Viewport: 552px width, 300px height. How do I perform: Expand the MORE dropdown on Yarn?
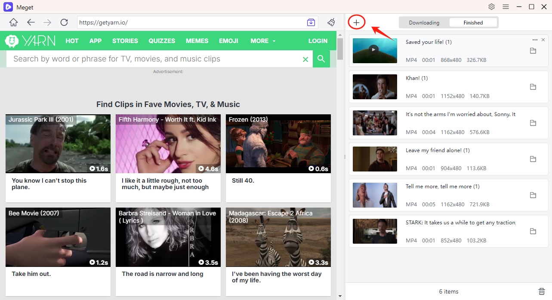(x=263, y=41)
